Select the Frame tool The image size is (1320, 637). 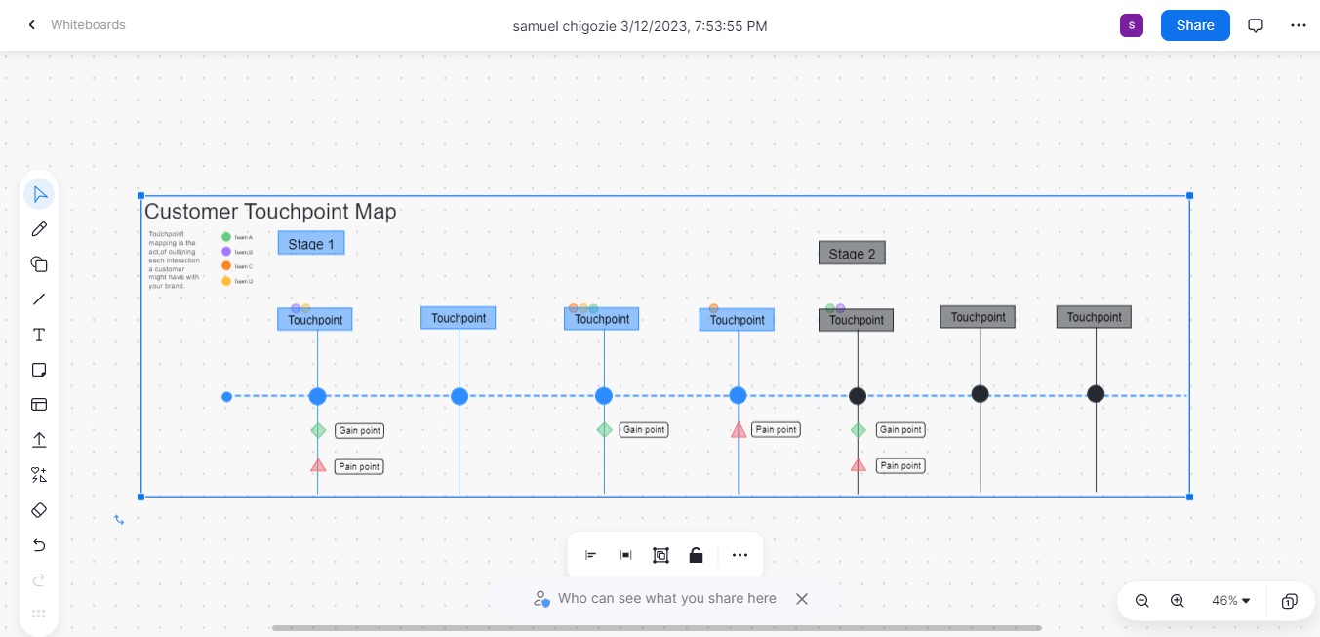pyautogui.click(x=39, y=405)
